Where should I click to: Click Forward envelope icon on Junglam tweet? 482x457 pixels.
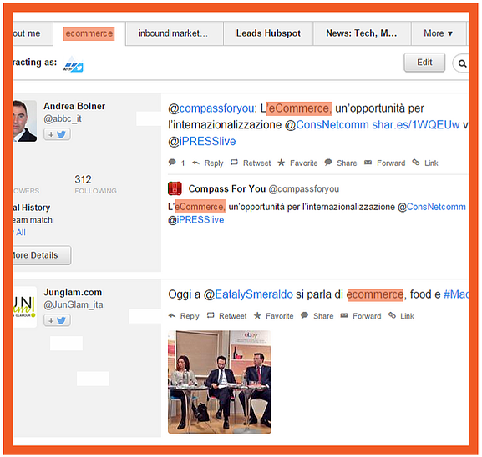(x=344, y=315)
